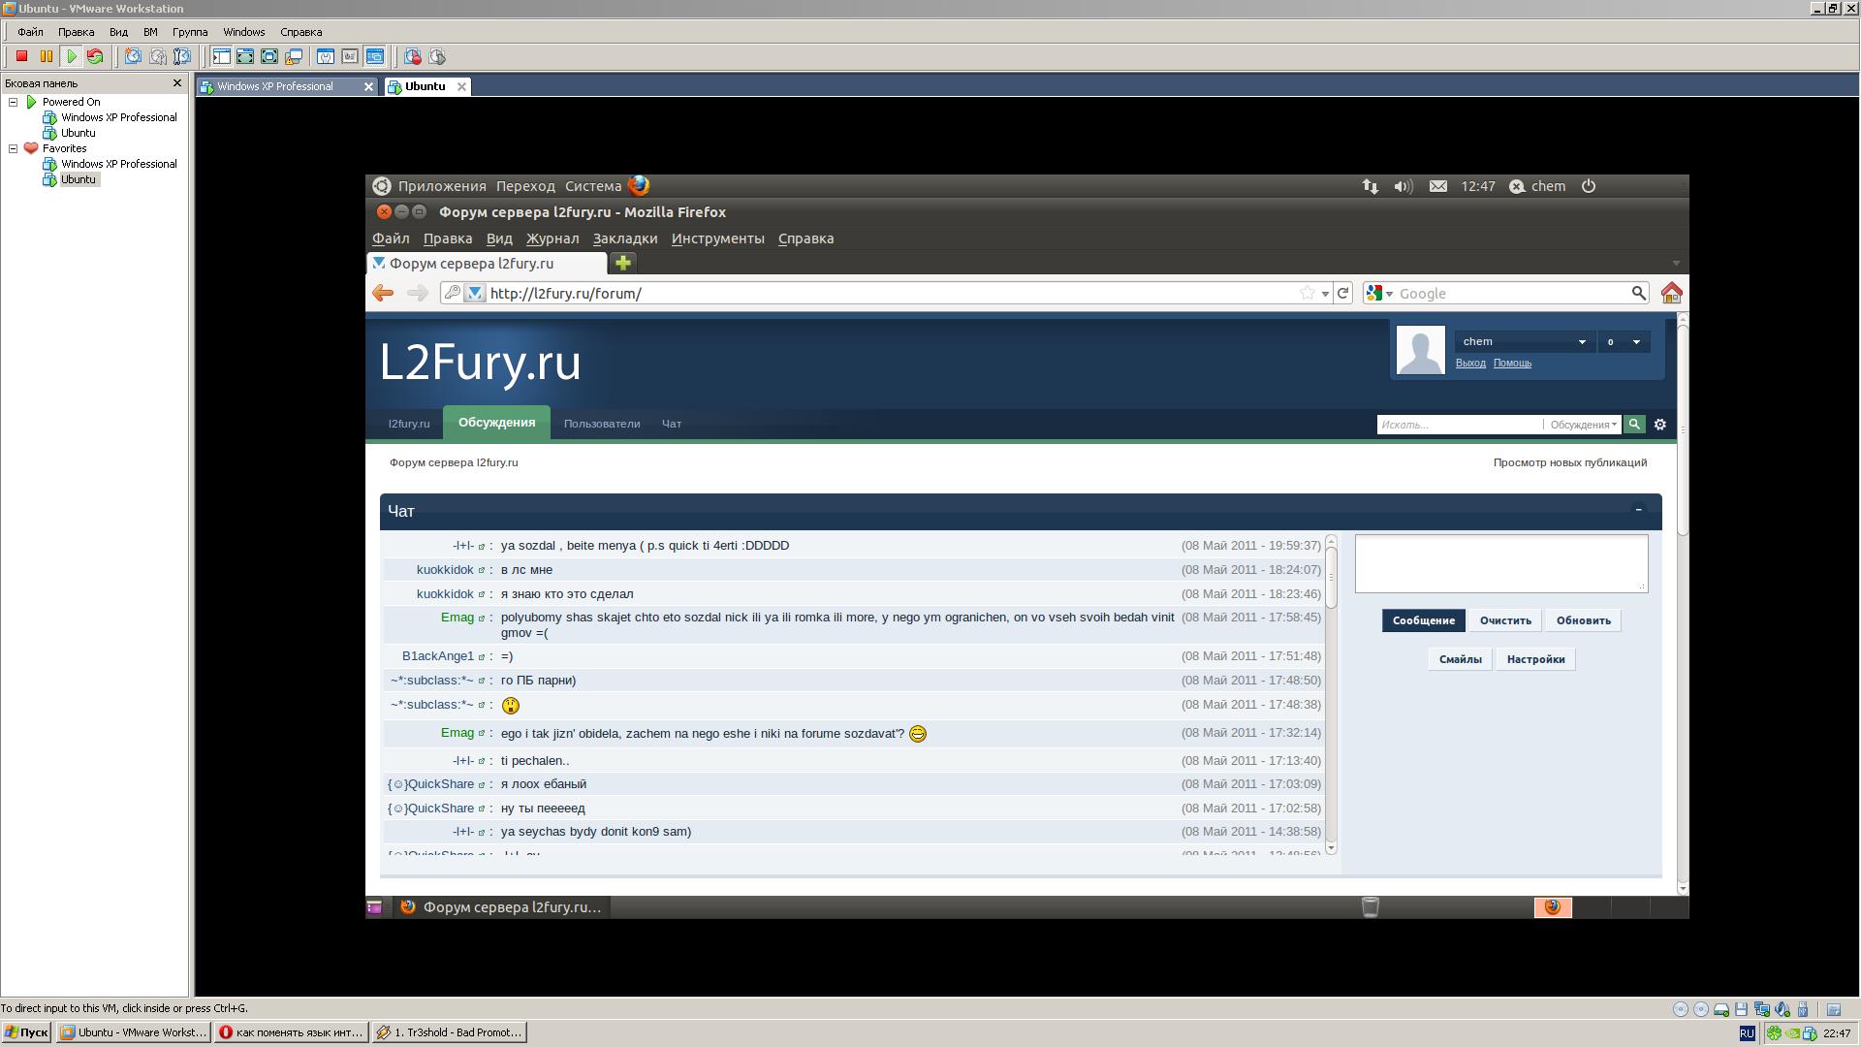The height and width of the screenshot is (1047, 1861).
Task: Click the Firefox back arrow
Action: pos(383,293)
